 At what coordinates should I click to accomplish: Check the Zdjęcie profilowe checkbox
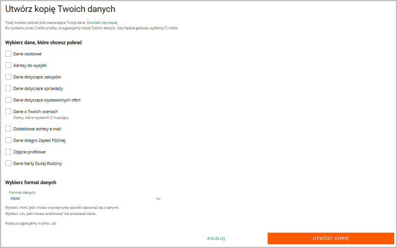coord(8,151)
